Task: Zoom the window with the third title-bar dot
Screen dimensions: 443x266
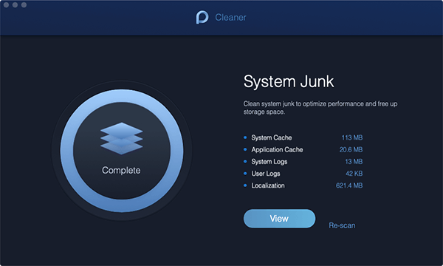Action: (24, 5)
